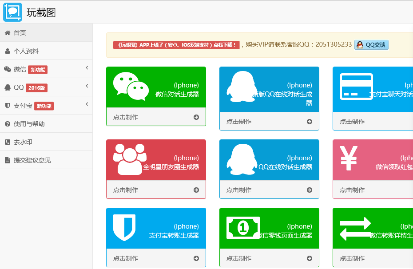The image size is (413, 269).
Task: Click the 微信零钱页面生成器 card title
Action: click(x=285, y=235)
